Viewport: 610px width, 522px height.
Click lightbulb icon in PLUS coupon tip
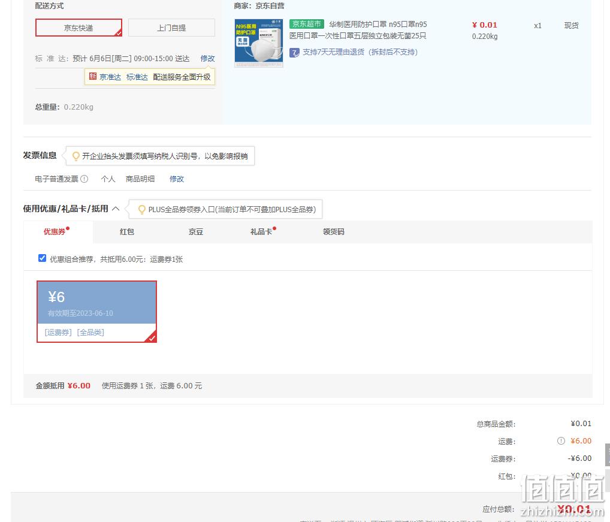(x=142, y=210)
